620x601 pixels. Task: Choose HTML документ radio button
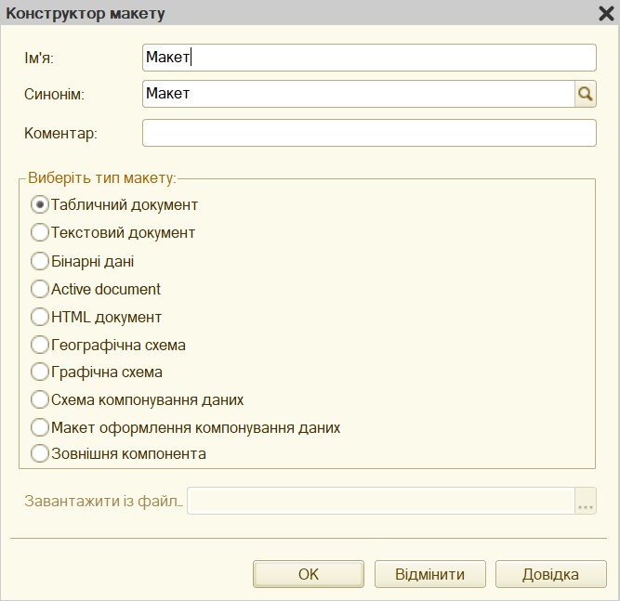pyautogui.click(x=40, y=317)
